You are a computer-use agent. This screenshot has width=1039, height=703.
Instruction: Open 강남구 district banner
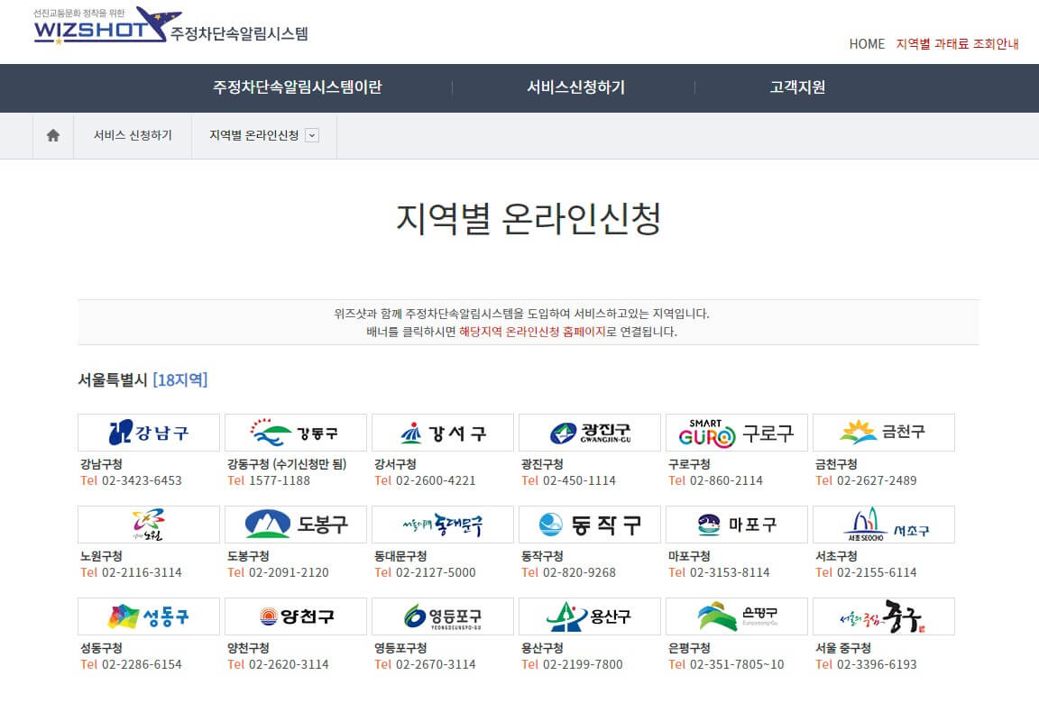pos(149,433)
